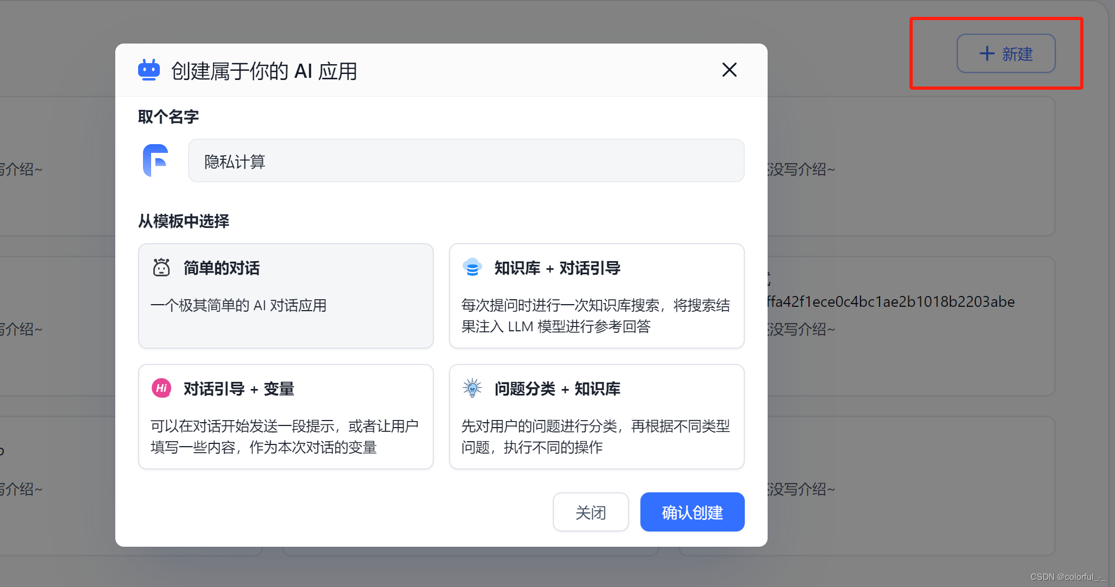Confirm creation with 确认创建 button

[x=692, y=512]
